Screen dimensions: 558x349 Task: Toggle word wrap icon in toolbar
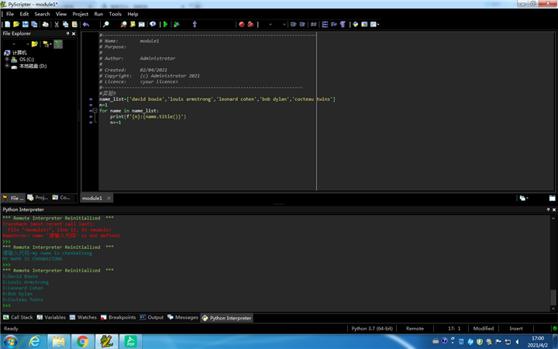[x=334, y=24]
